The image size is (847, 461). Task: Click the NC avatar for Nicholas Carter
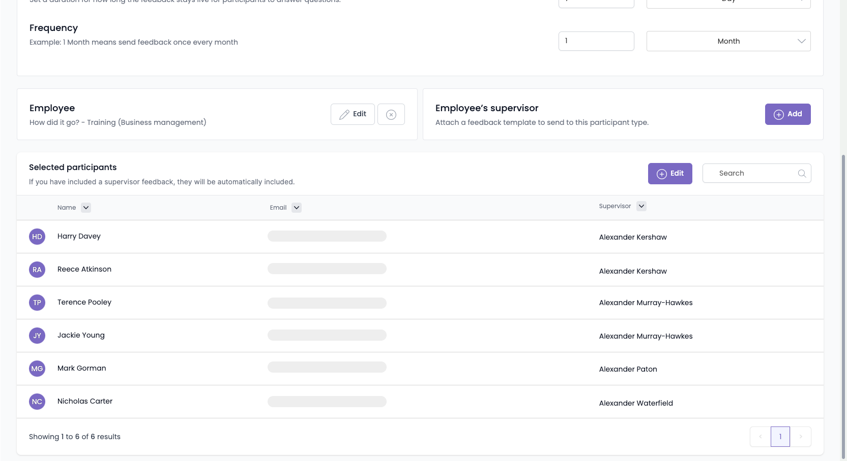click(x=37, y=402)
